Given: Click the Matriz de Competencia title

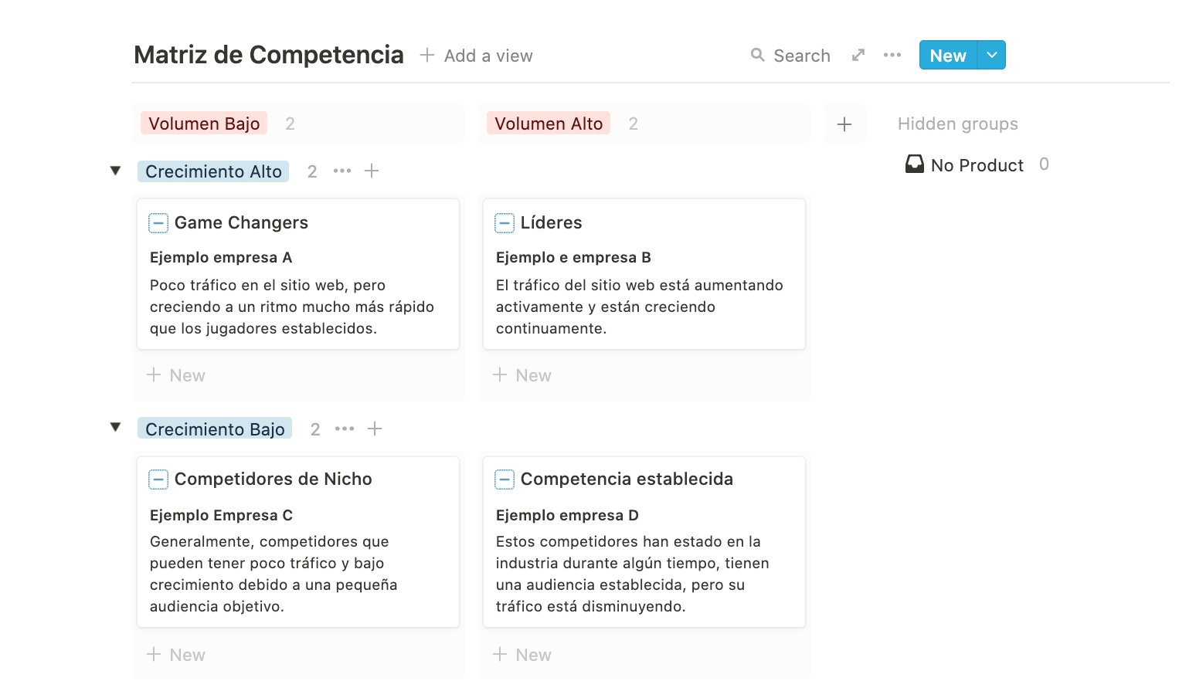Looking at the screenshot, I should [x=269, y=55].
